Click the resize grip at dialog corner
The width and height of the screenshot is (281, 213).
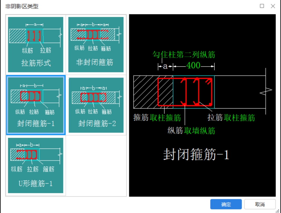pos(277,211)
